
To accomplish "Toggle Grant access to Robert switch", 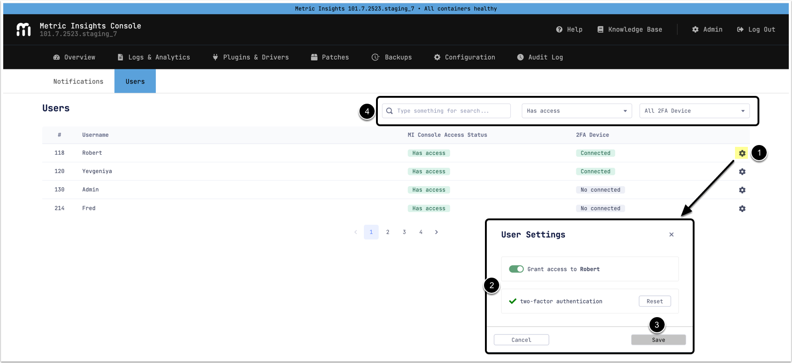I will pos(516,269).
